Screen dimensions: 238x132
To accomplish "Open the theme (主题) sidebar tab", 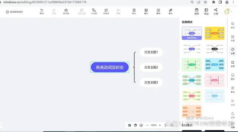I will coord(233,51).
